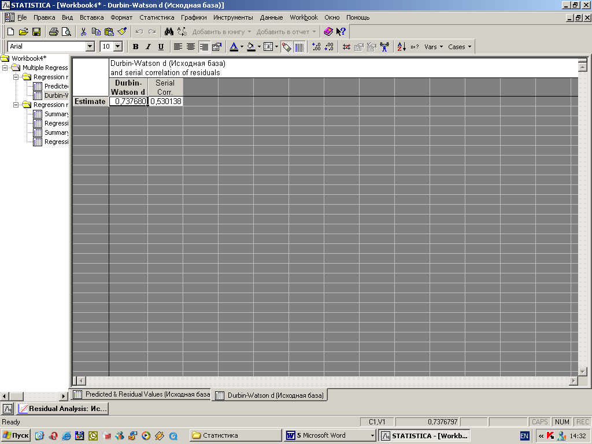
Task: Open Find with the binoculars icon
Action: [x=169, y=32]
